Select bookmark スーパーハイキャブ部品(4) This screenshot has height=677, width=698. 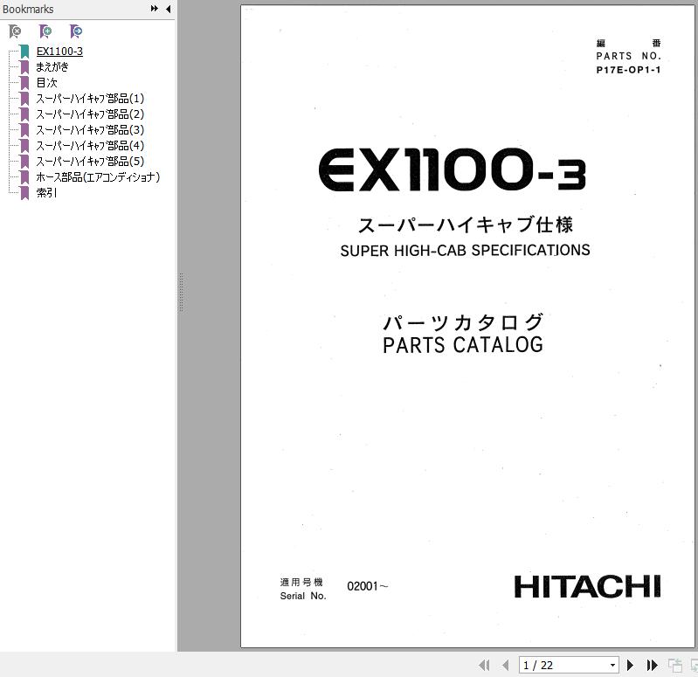90,146
